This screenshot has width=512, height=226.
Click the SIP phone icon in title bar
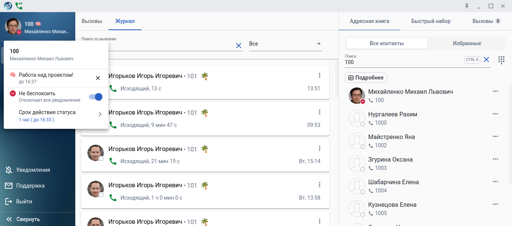click(19, 6)
